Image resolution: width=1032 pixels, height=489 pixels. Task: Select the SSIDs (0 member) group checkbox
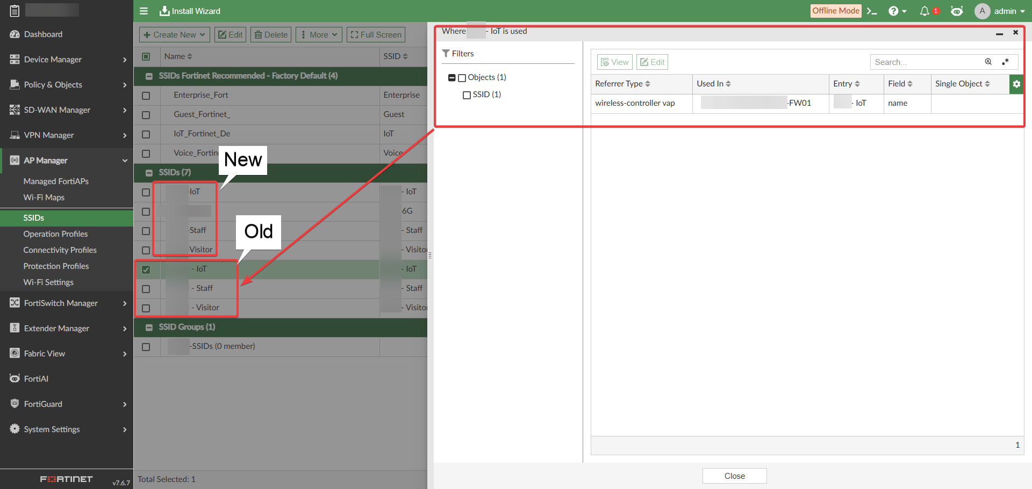146,347
